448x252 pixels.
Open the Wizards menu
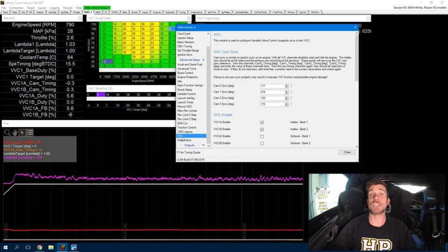tap(67, 8)
